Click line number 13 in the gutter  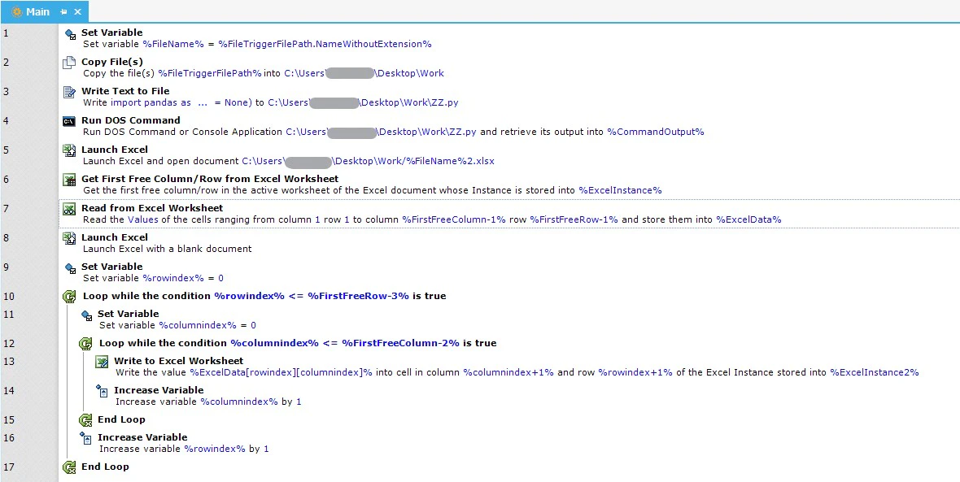(x=9, y=361)
